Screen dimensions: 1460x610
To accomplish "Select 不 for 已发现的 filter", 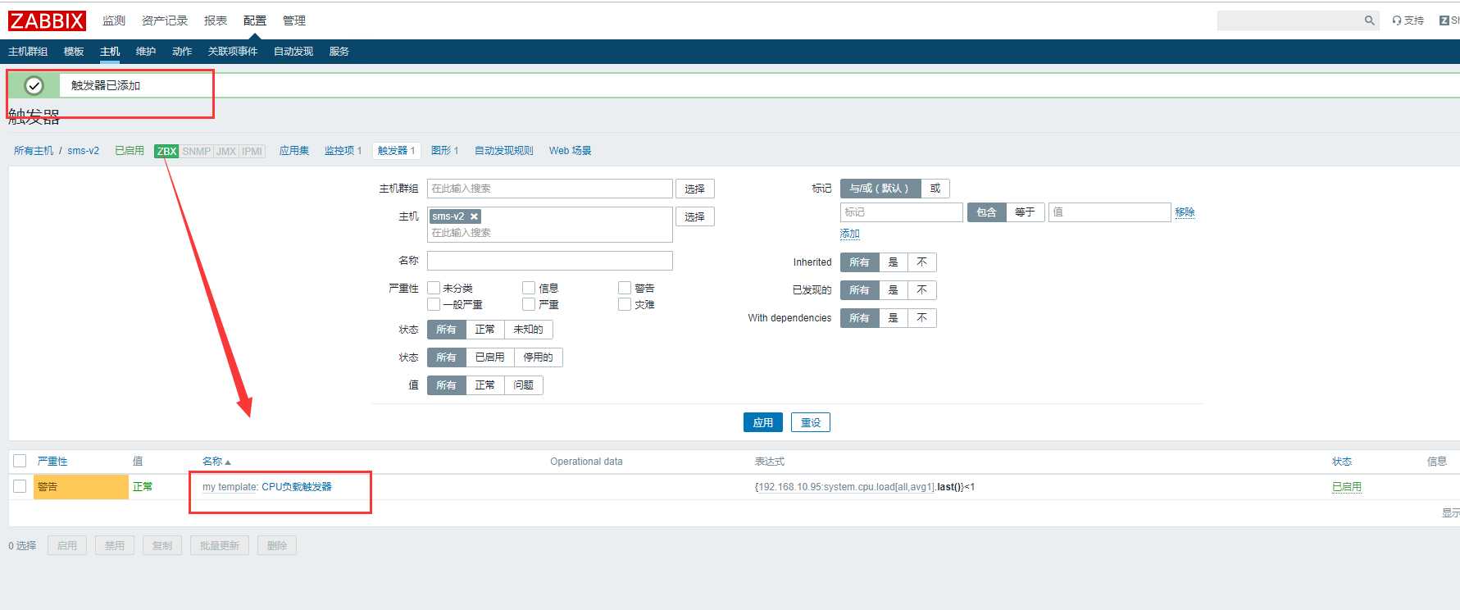I will click(x=921, y=290).
